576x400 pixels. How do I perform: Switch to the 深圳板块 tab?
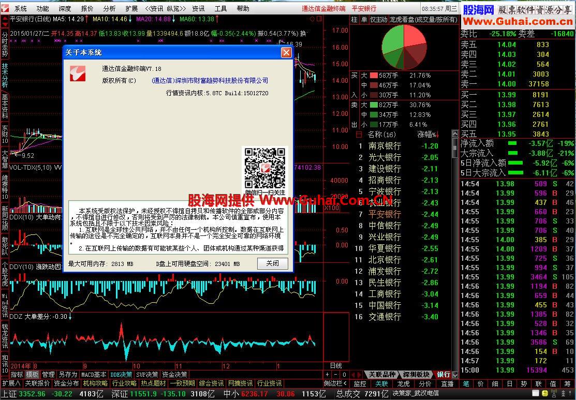416,375
